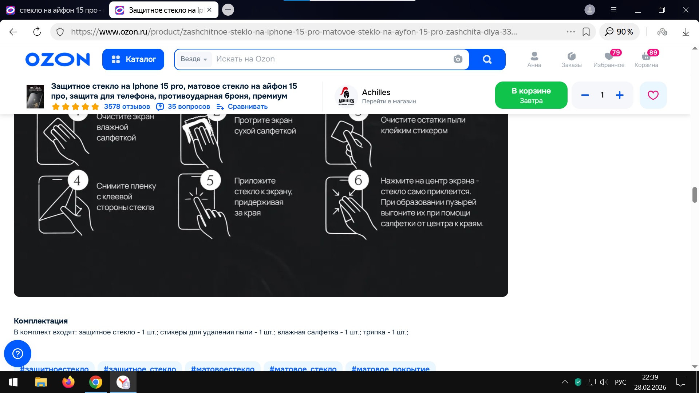Click the browser bookmark icon
Viewport: 699px width, 393px height.
(x=586, y=32)
